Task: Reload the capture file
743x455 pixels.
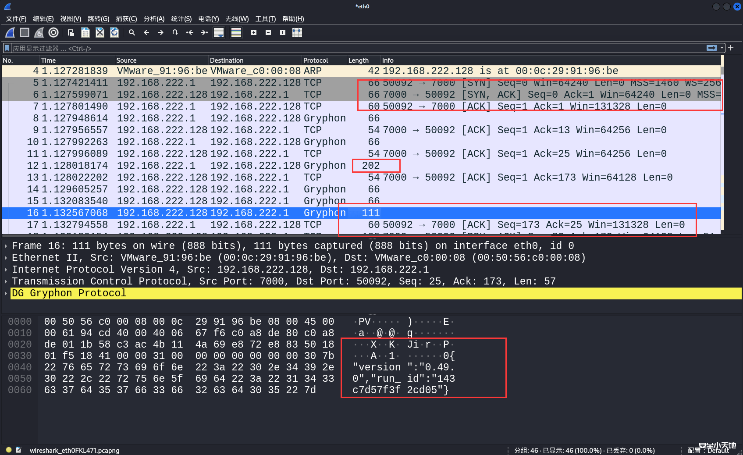Action: (x=114, y=32)
